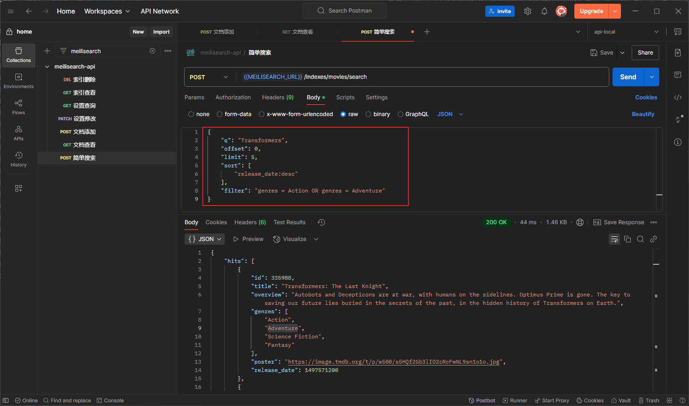Open the api-local environment selector
Screen dimensions: 689x406
(625, 31)
